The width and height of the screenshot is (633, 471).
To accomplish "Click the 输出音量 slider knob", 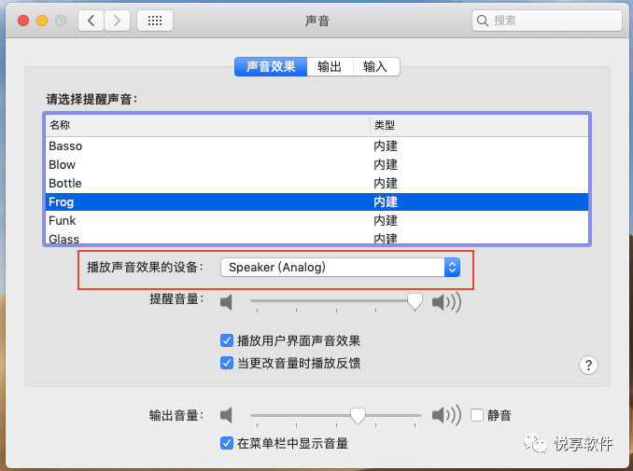I will pyautogui.click(x=358, y=415).
